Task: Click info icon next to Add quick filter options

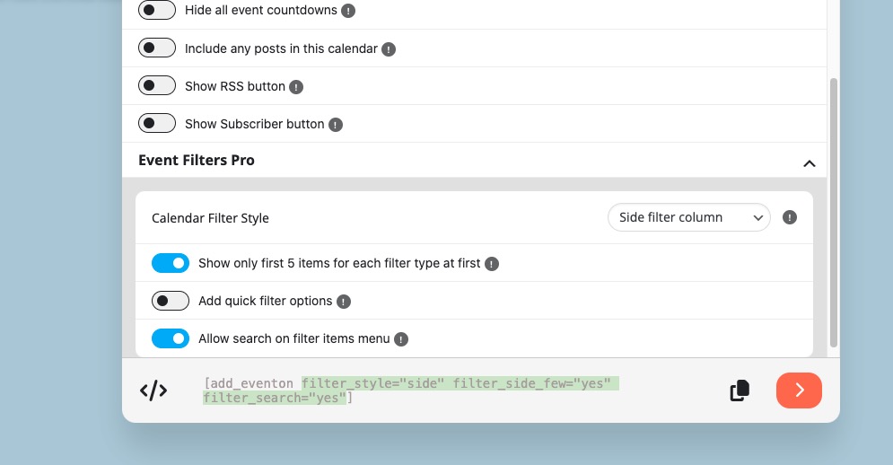Action: (x=344, y=302)
